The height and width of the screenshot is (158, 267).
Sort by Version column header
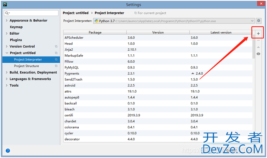pos(158,33)
